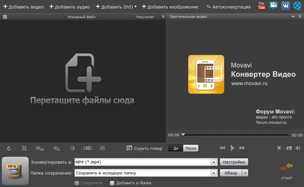Expand the Convert to format dropdown arrow
Screen dimensions: 304x187
[214, 162]
